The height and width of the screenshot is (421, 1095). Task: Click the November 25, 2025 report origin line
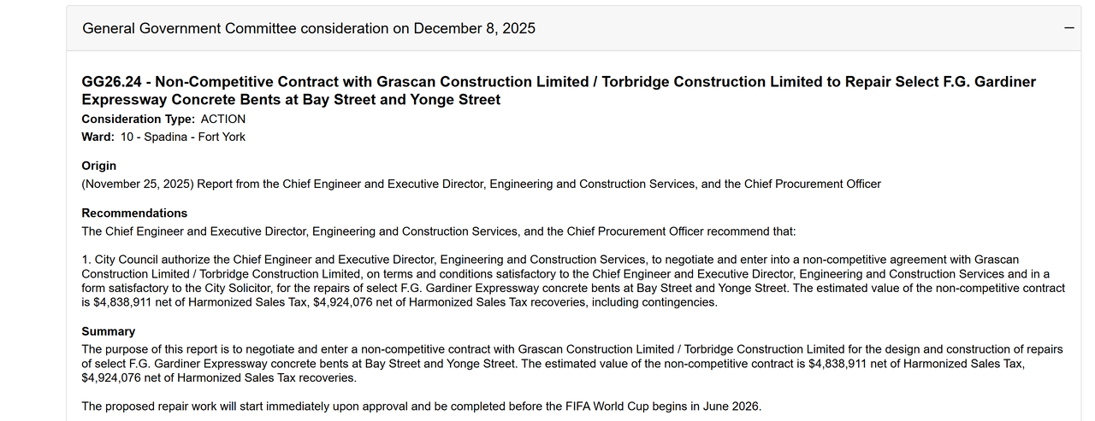(x=481, y=184)
